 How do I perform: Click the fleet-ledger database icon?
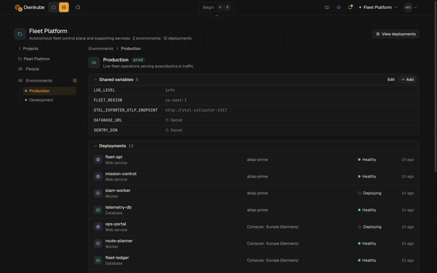point(98,260)
